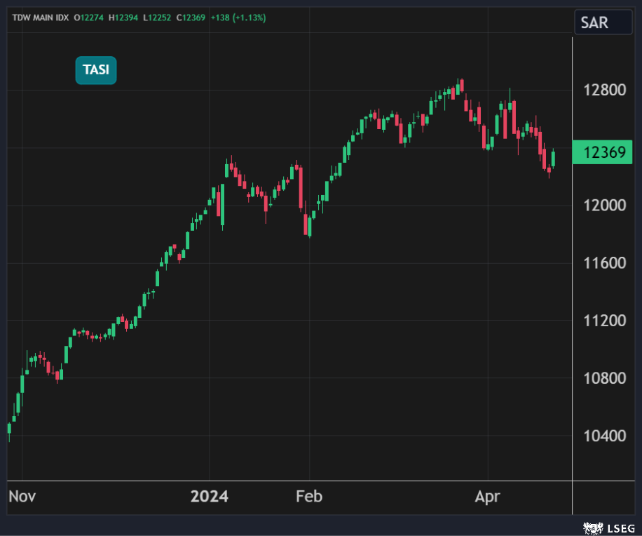Click the 11600 price axis label

click(603, 263)
